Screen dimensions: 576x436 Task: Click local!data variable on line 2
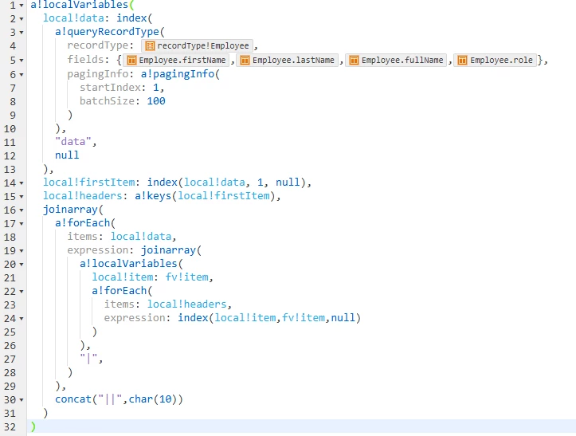73,18
